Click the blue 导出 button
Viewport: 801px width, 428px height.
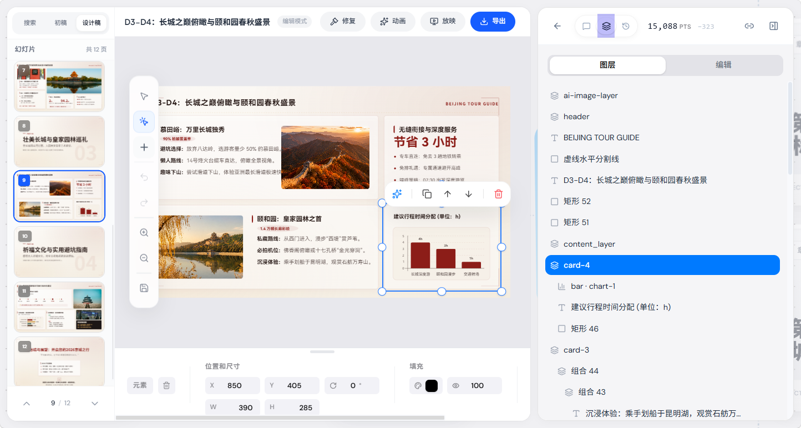coord(493,21)
